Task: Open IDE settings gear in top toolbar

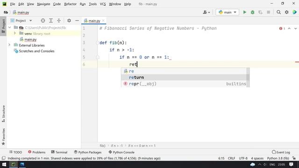Action: click(x=286, y=13)
